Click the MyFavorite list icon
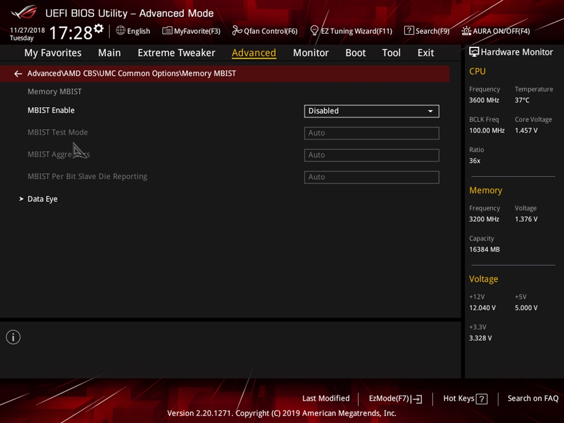Screen dimensions: 564x423 (x=167, y=30)
